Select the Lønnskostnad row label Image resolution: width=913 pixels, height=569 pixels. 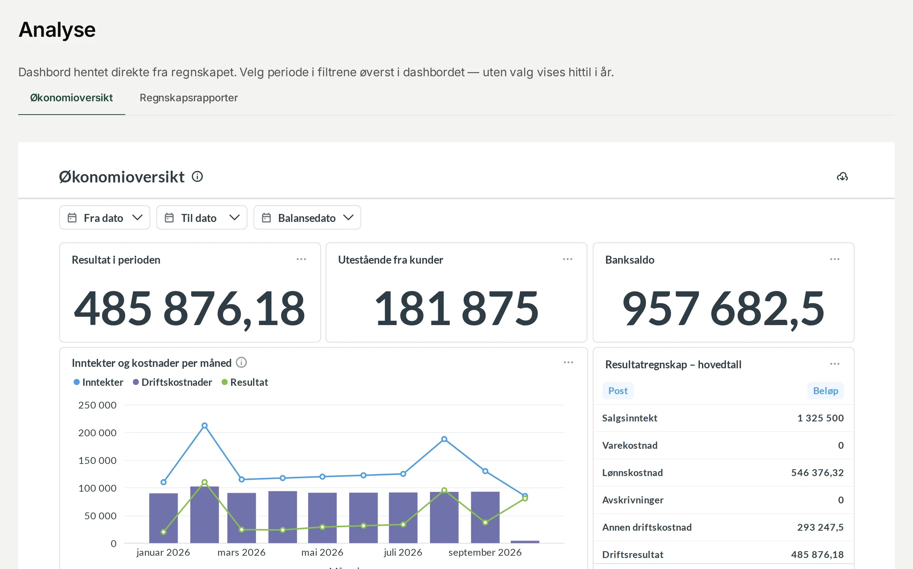633,473
